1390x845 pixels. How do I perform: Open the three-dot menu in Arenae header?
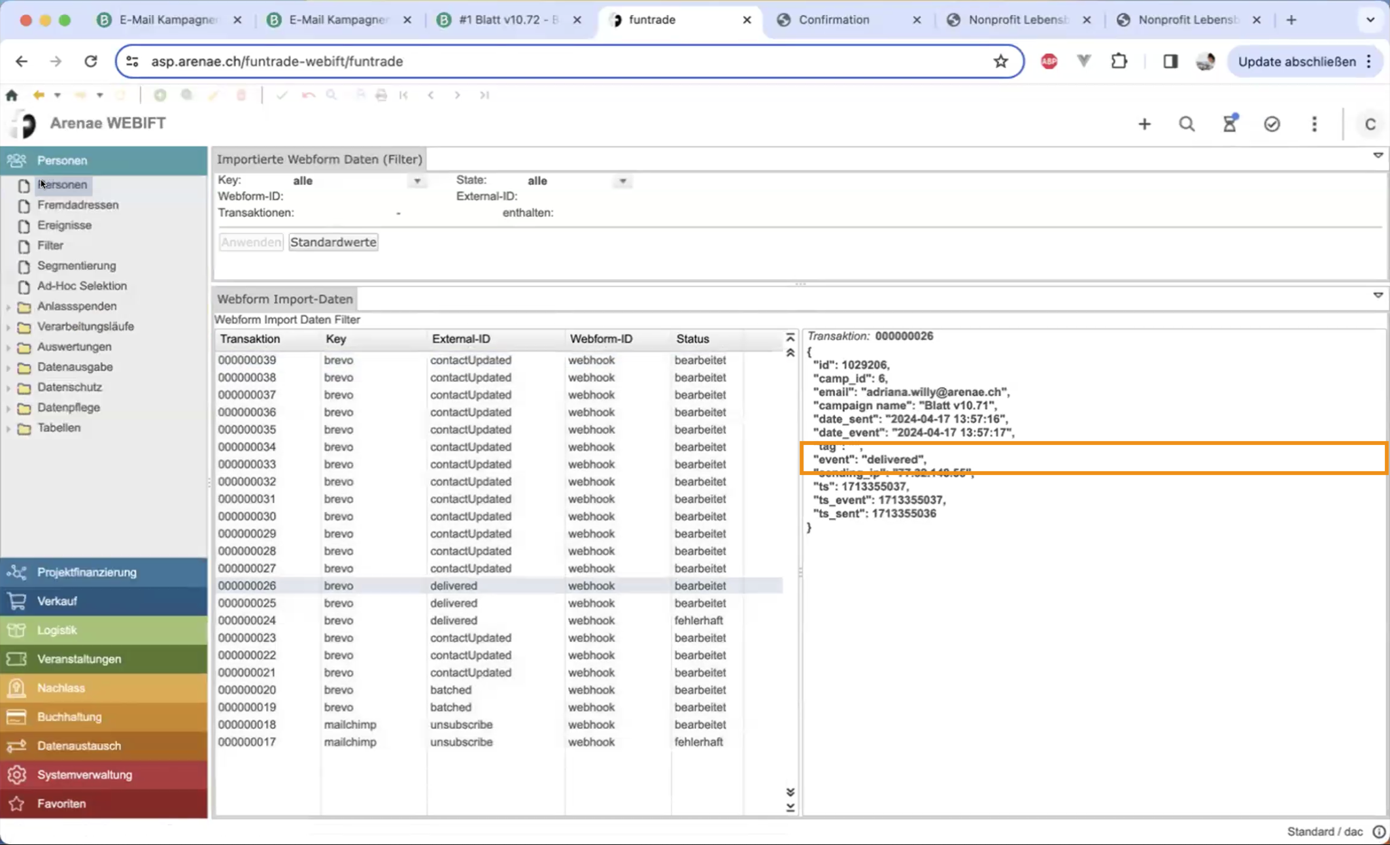pyautogui.click(x=1314, y=124)
